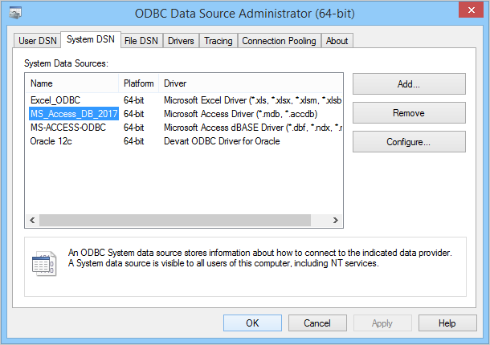Confirm with the OK button
The width and height of the screenshot is (490, 345).
(x=252, y=323)
